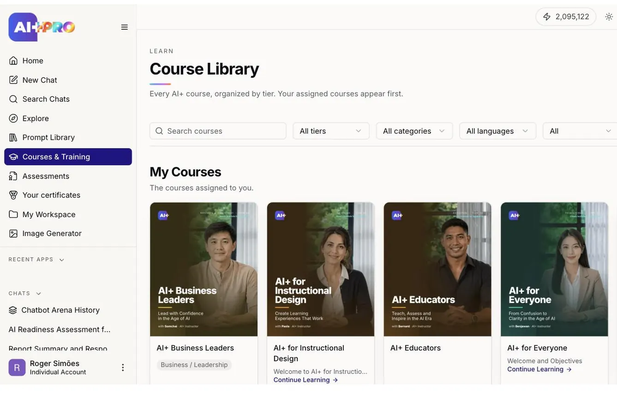617x402 pixels.
Task: Click search magnifier in course search box
Action: tap(159, 131)
